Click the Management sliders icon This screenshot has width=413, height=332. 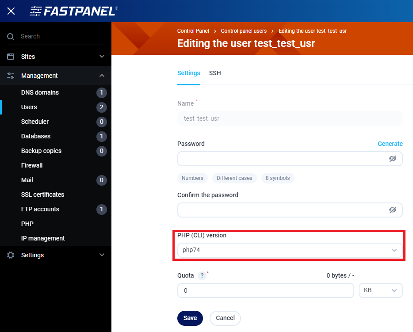11,76
